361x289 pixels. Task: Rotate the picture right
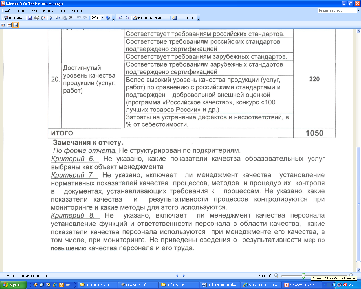[127, 18]
